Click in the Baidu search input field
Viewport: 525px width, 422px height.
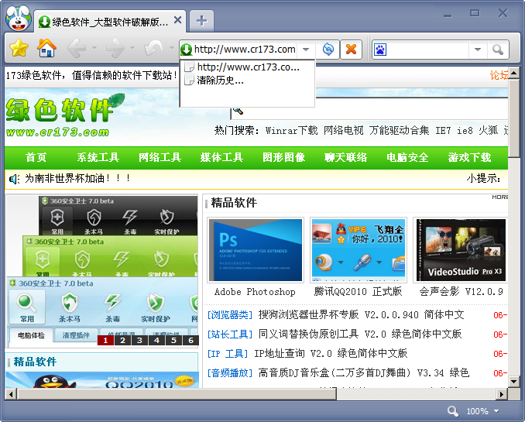pos(428,50)
